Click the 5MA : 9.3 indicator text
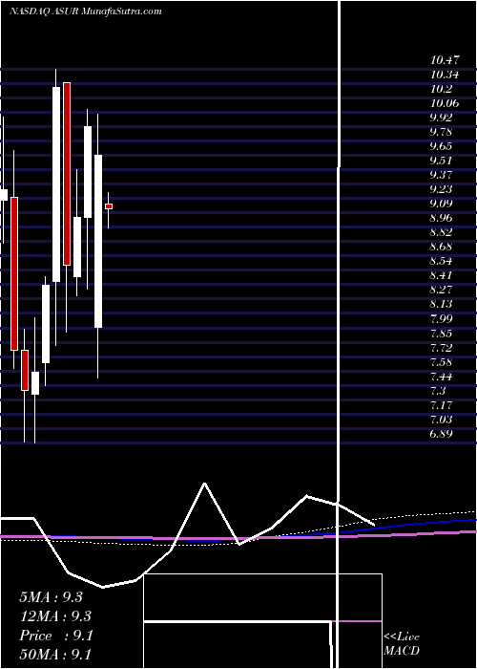Viewport: 477px width, 669px height. [52, 597]
